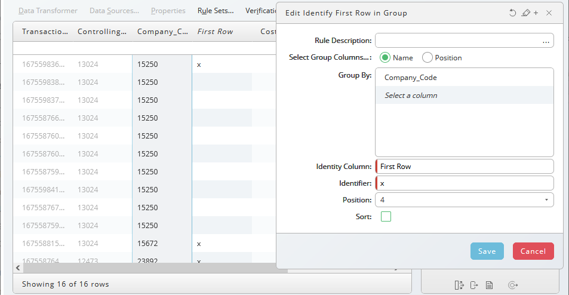Select the Name radio button

tap(385, 58)
